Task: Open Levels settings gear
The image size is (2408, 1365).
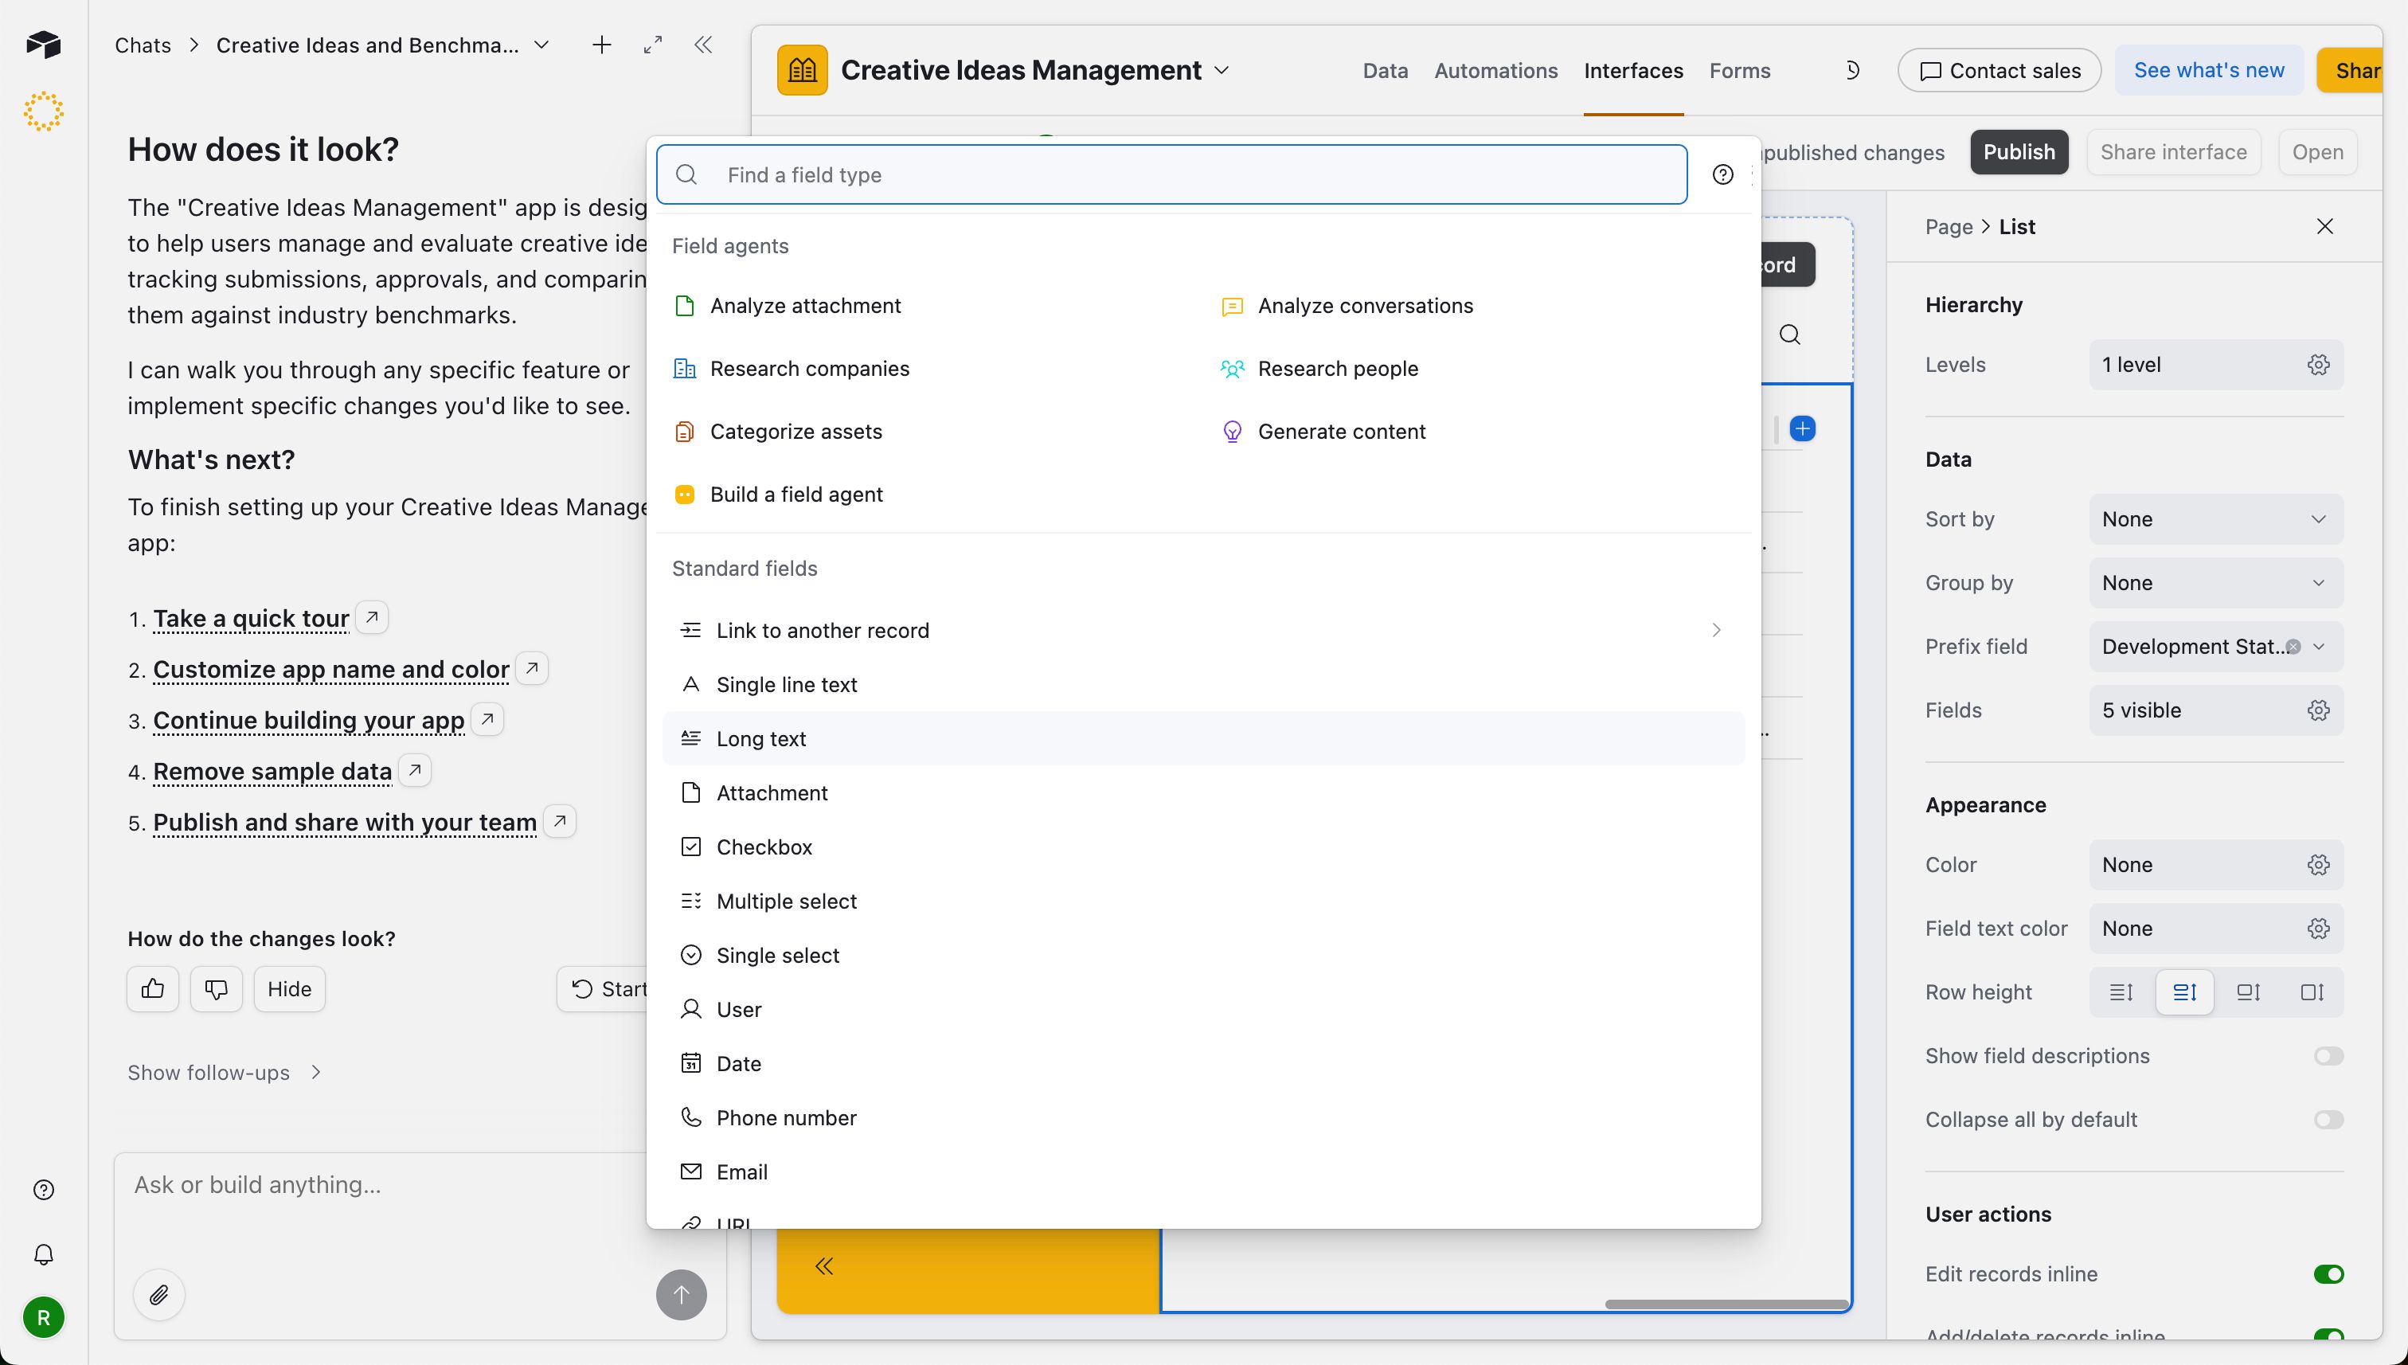Action: (x=2318, y=365)
